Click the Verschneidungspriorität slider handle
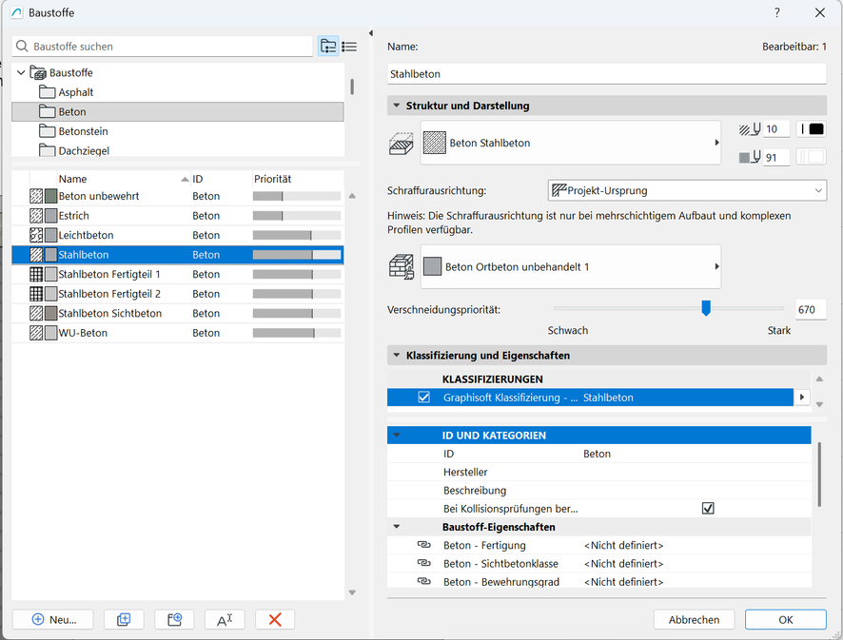The height and width of the screenshot is (640, 843). point(706,308)
